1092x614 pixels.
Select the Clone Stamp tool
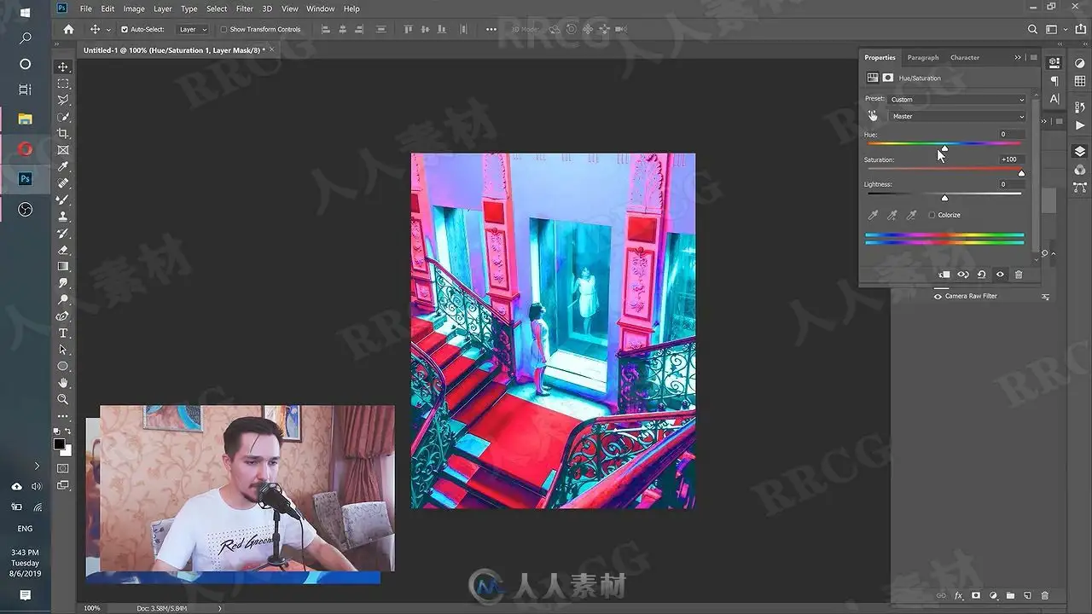[63, 217]
